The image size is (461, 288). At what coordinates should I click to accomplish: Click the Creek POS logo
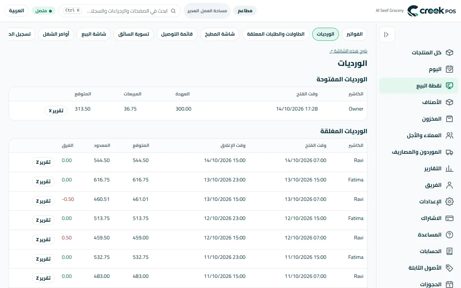(432, 11)
